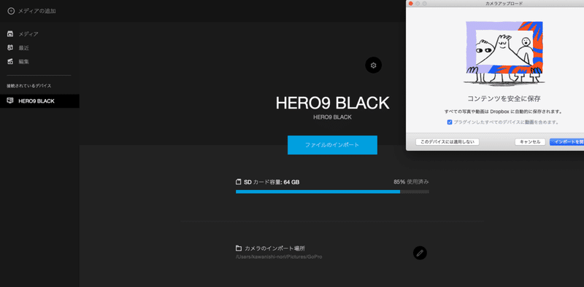Click the Dropbox illustration image
Screen dimensions: 584x287
[504, 53]
